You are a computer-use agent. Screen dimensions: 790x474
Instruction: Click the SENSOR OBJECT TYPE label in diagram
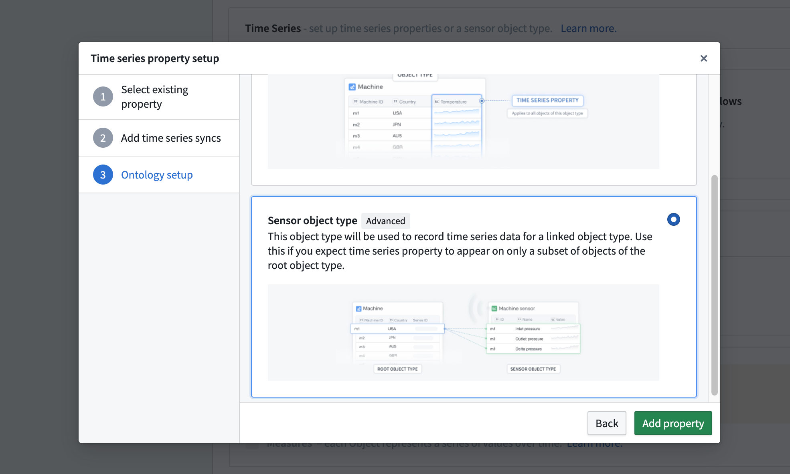533,369
